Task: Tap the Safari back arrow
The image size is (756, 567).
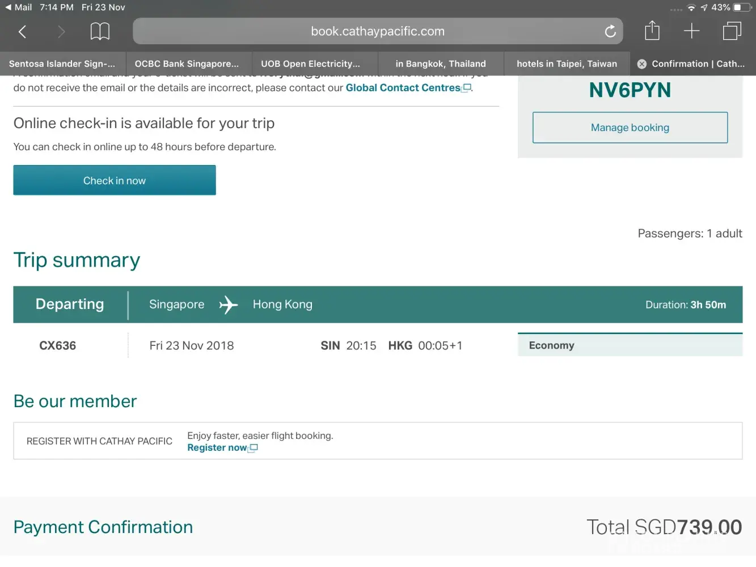Action: click(23, 32)
